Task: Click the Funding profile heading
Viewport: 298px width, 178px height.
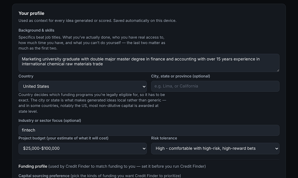Action: 33,166
